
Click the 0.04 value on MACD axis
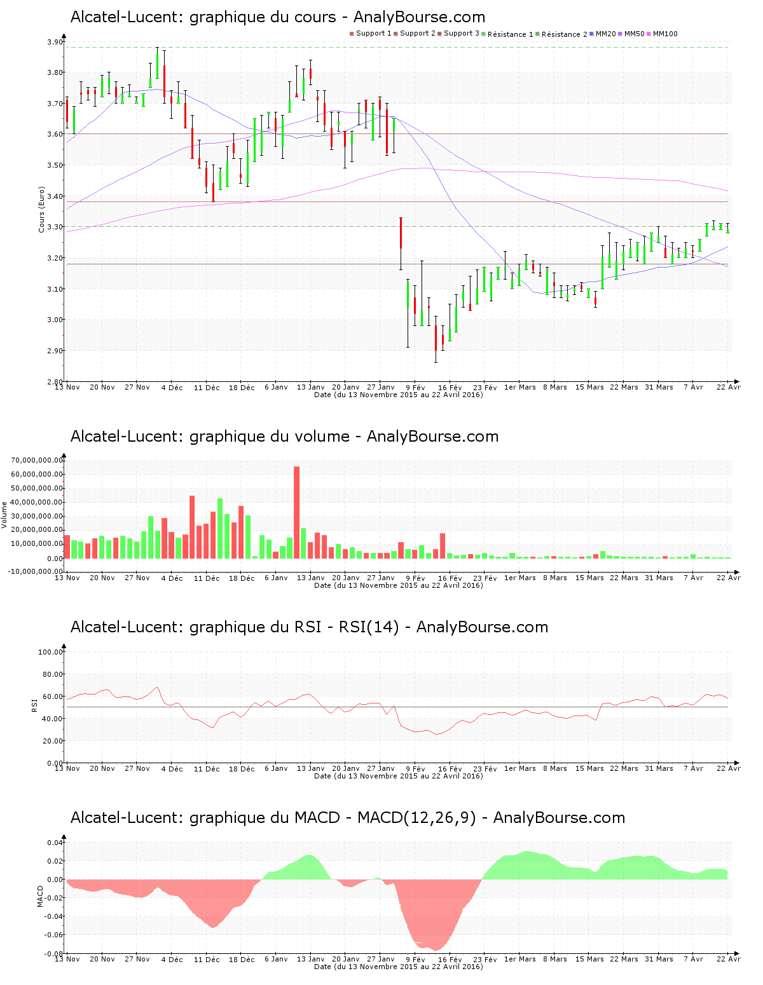(x=55, y=843)
